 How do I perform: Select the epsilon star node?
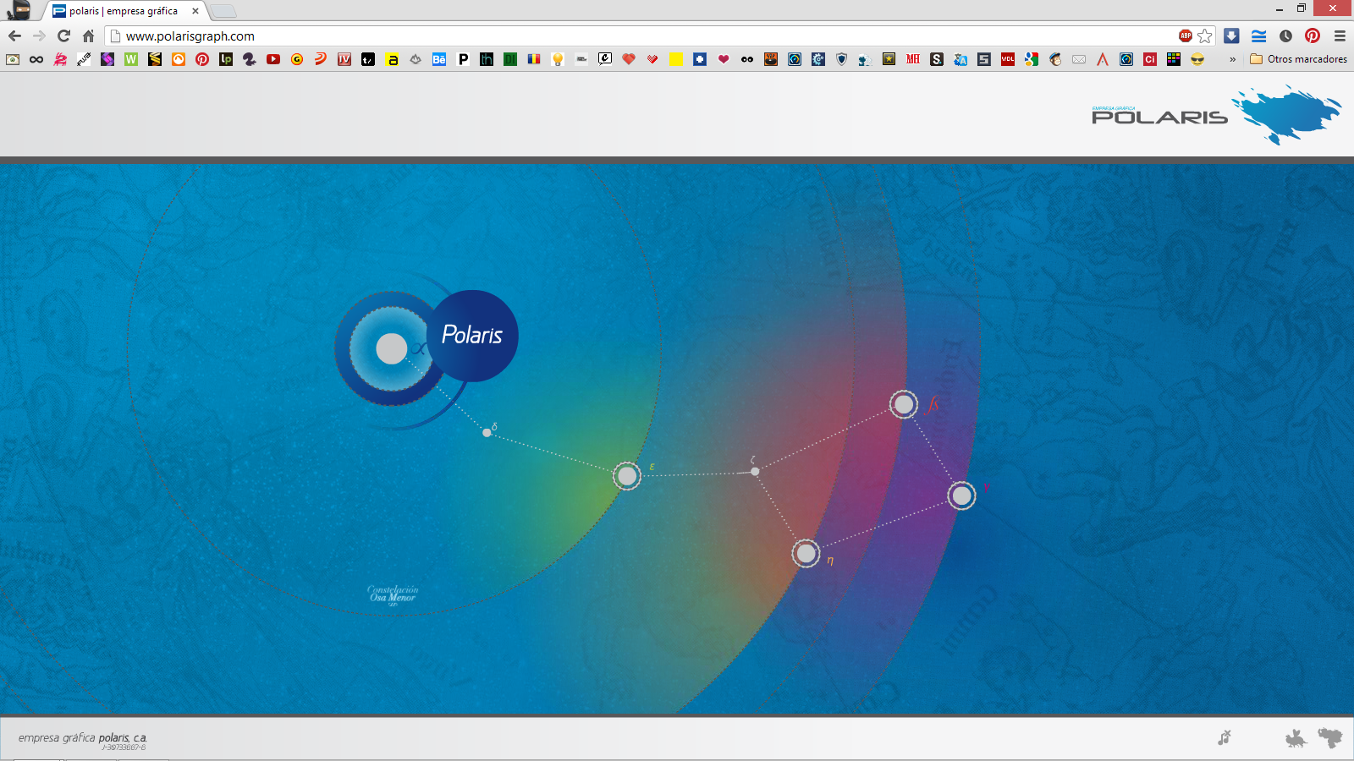click(x=627, y=476)
